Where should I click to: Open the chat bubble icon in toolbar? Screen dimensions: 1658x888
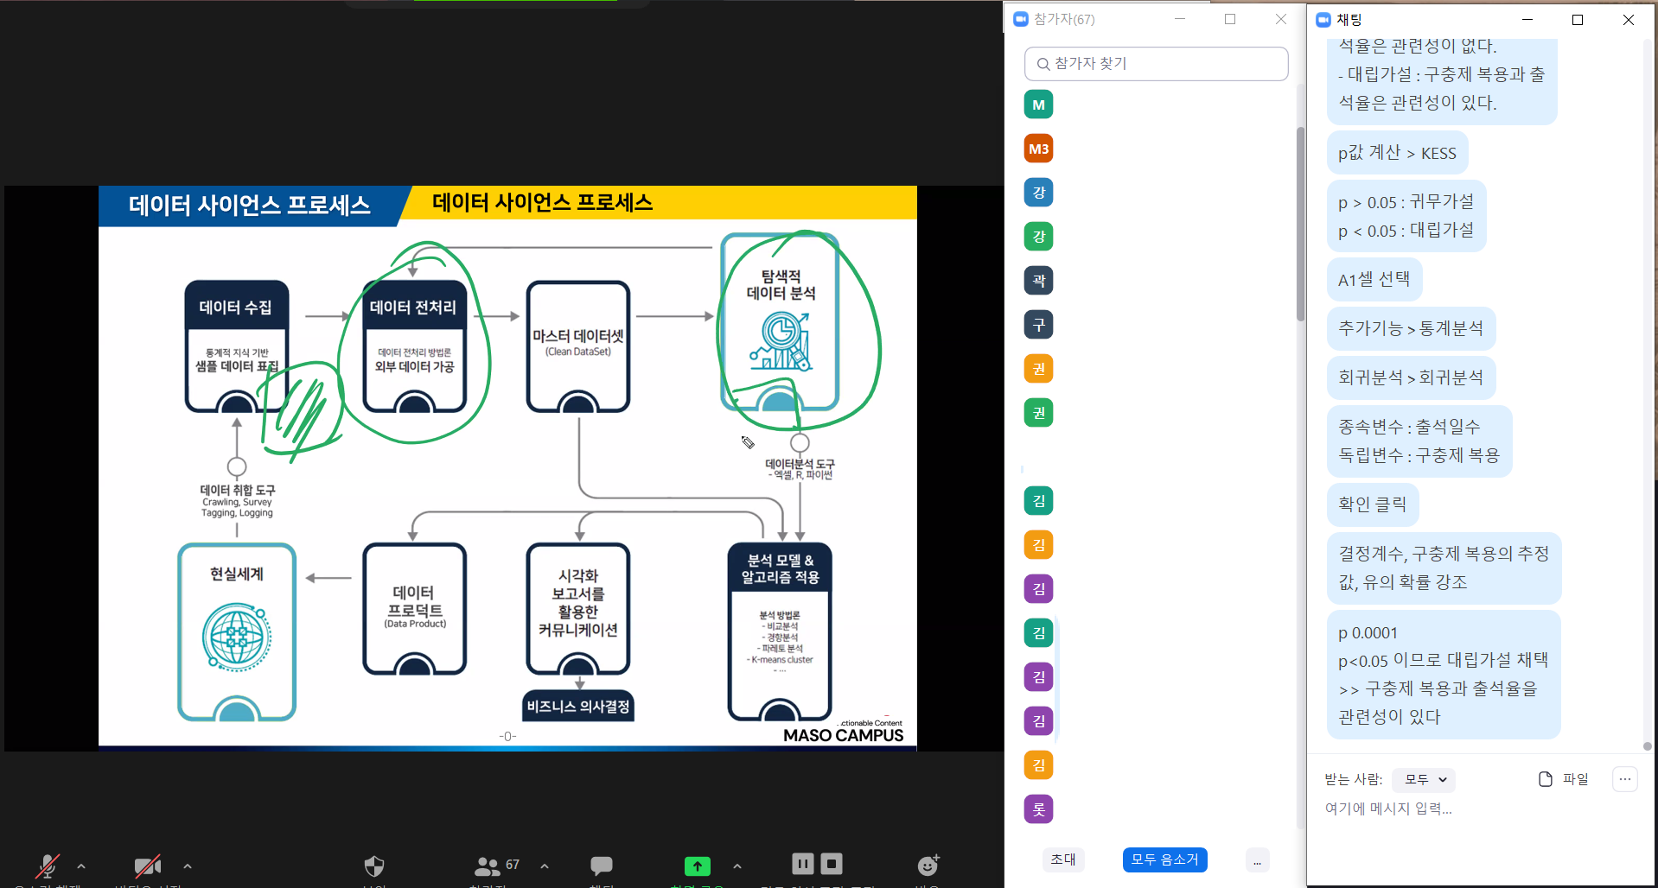coord(601,865)
